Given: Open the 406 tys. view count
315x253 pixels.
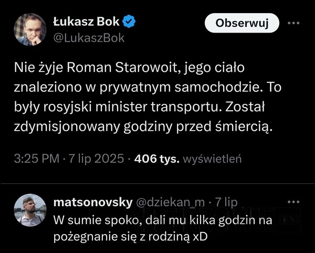Looking at the screenshot, I should [x=156, y=159].
